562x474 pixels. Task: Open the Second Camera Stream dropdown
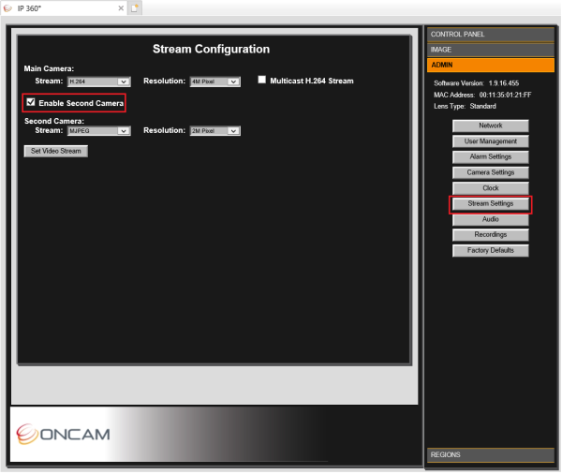pyautogui.click(x=99, y=131)
